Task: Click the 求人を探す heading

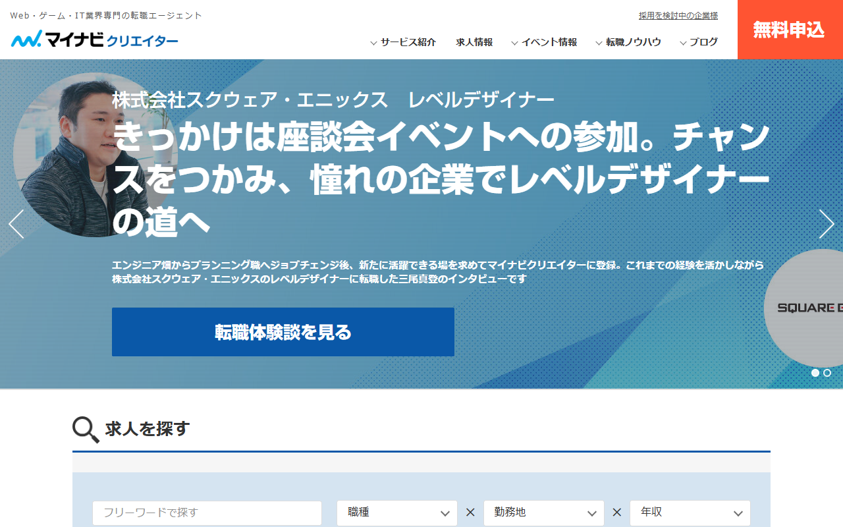Action: [147, 429]
